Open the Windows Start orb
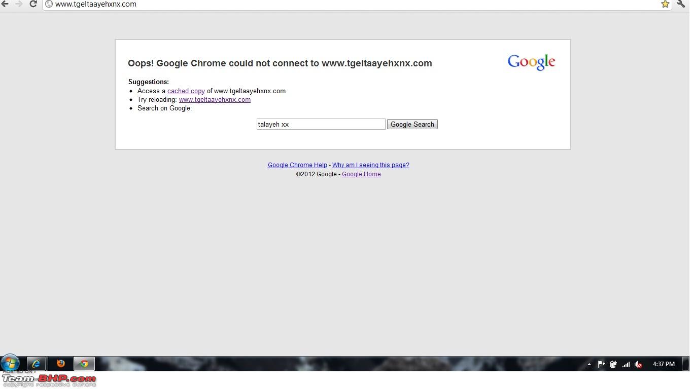 (x=10, y=363)
